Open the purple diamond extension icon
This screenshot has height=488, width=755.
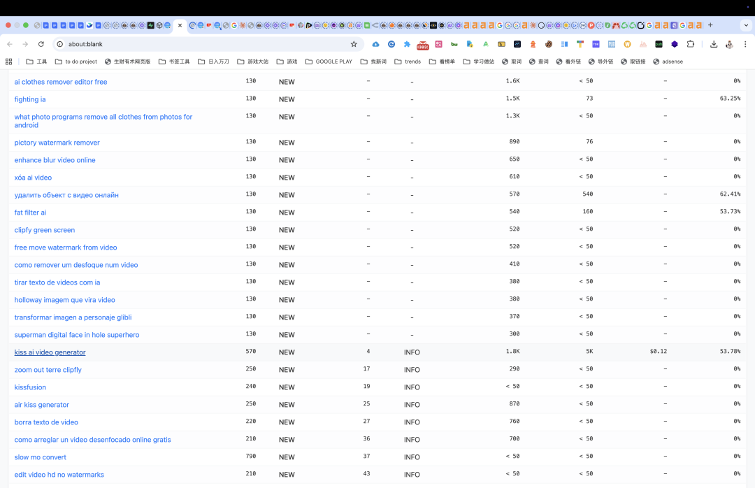[675, 44]
